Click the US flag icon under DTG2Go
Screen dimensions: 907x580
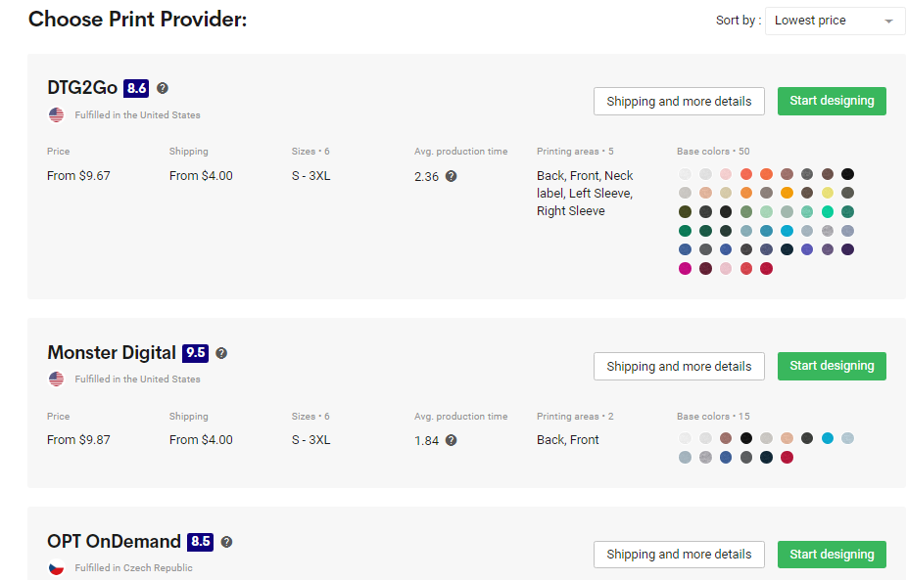pos(56,114)
